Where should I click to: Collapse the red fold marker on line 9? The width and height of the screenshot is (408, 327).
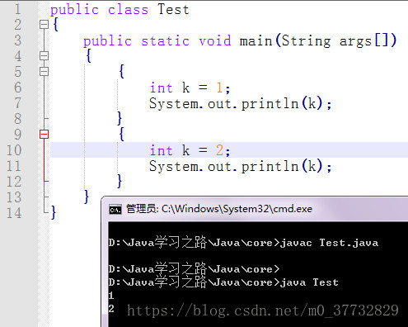pyautogui.click(x=44, y=135)
